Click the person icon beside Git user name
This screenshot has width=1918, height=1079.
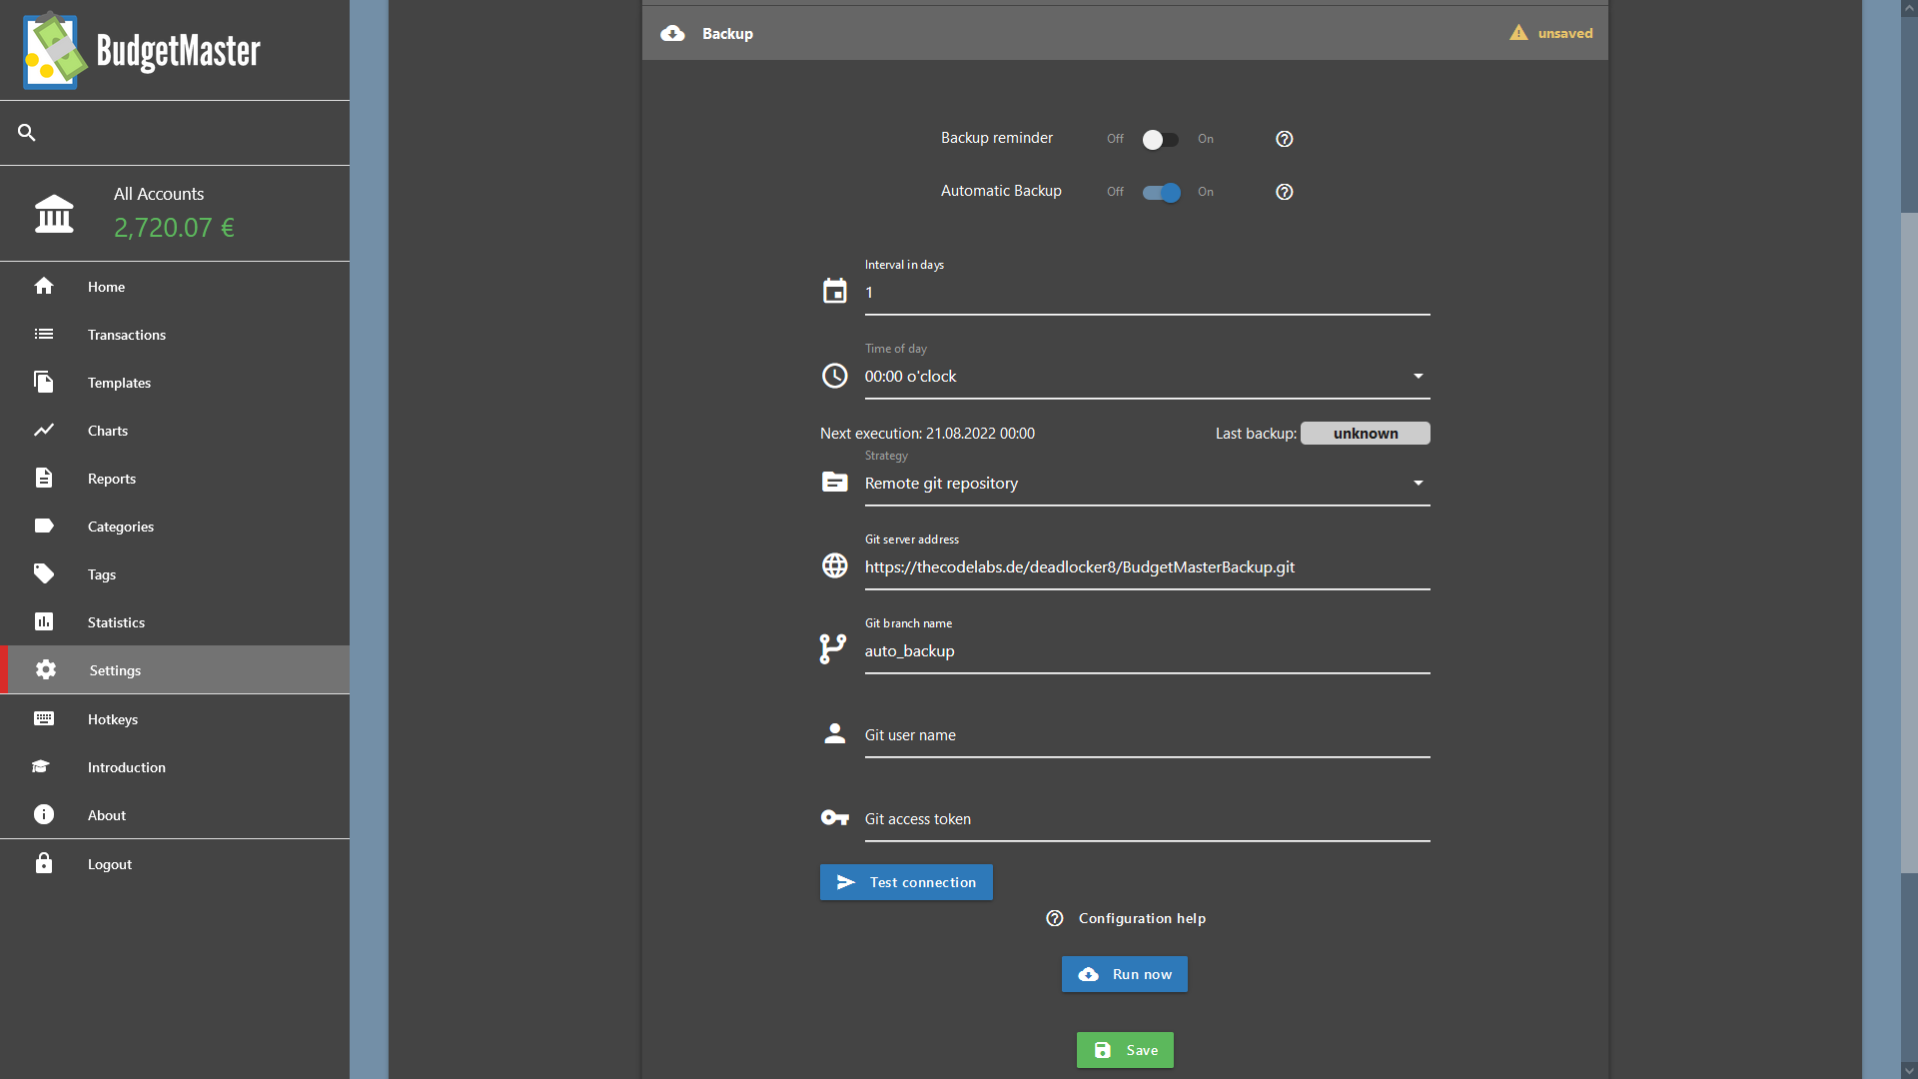coord(835,733)
